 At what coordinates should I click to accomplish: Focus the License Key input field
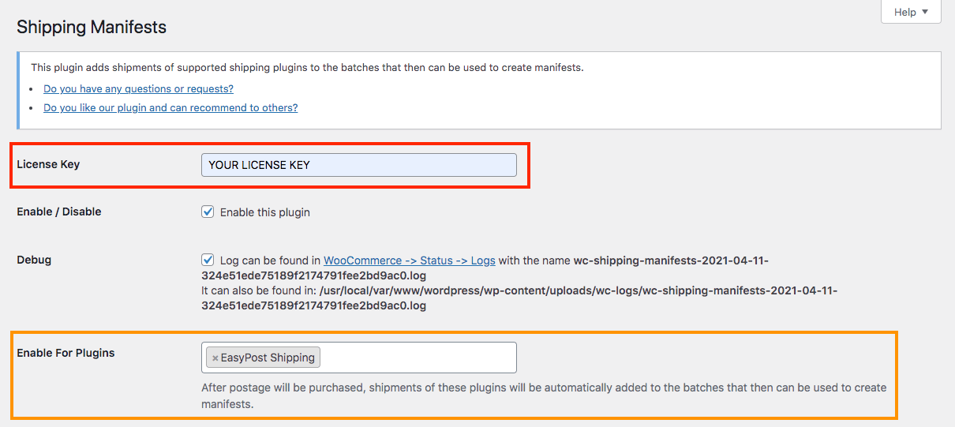358,165
